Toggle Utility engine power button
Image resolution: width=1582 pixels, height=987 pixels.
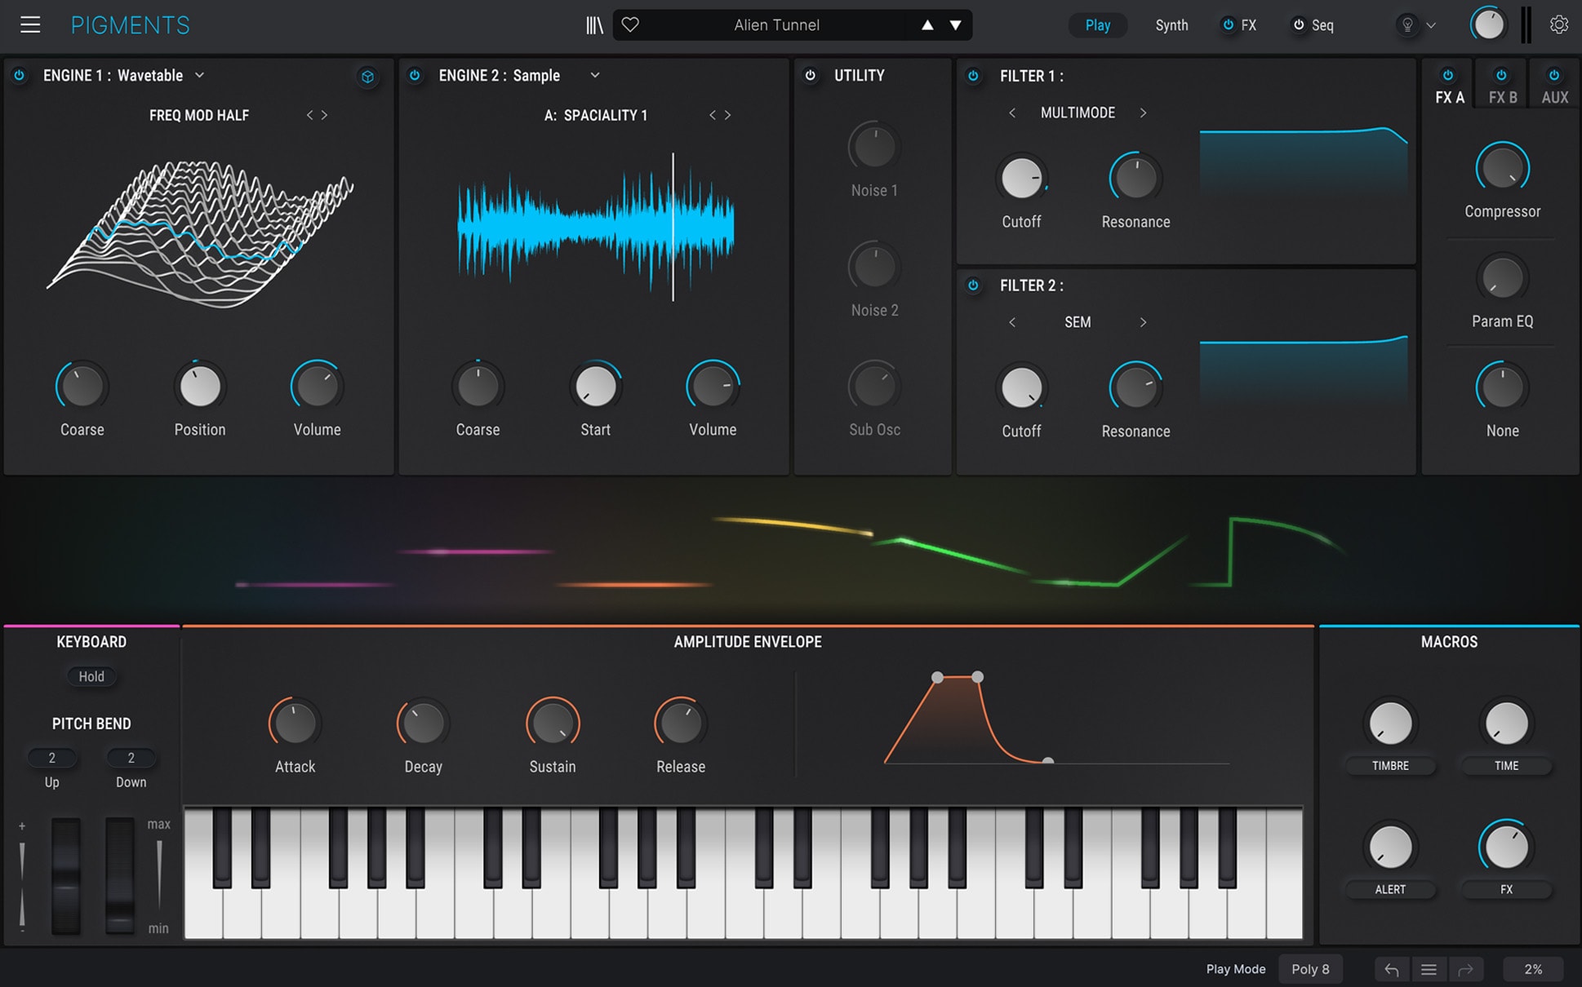(x=810, y=75)
